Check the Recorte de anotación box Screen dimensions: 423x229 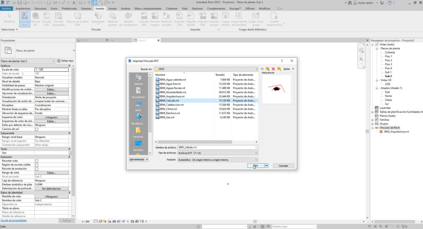click(37, 169)
